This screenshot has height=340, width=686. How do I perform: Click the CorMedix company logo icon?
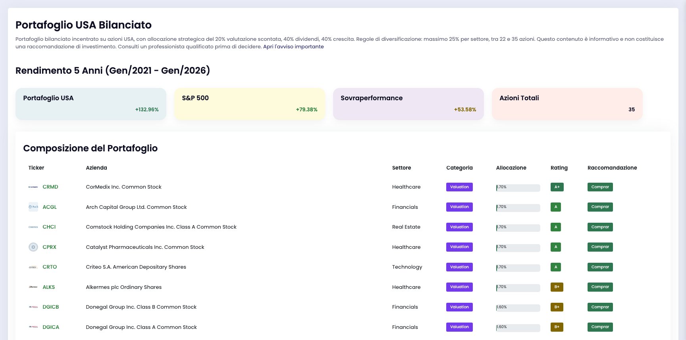click(33, 187)
